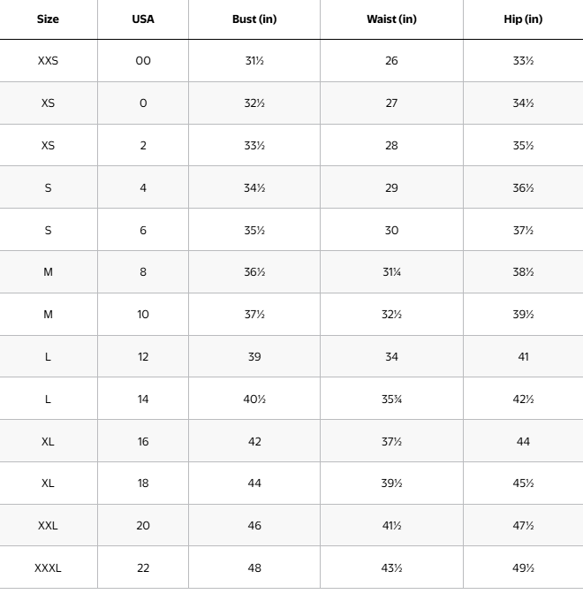Viewport: 583px width, 594px height.
Task: Click the XXL size cell
Action: (x=48, y=525)
